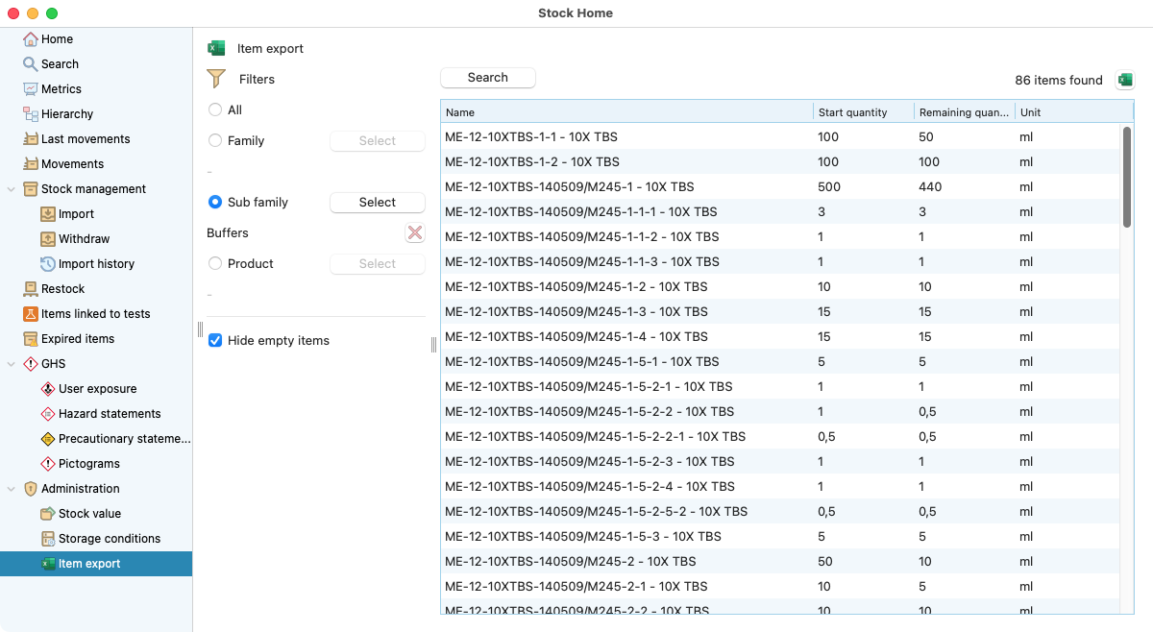Image resolution: width=1153 pixels, height=632 pixels.
Task: Open Import history in sidebar
Action: [x=96, y=264]
